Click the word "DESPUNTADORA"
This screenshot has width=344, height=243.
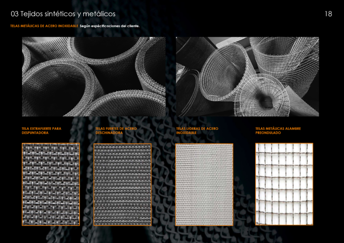35,133
